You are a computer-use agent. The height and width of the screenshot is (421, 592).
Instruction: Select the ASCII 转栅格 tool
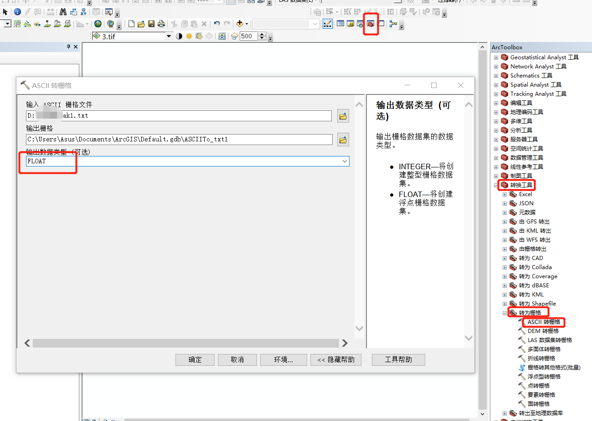click(x=544, y=322)
